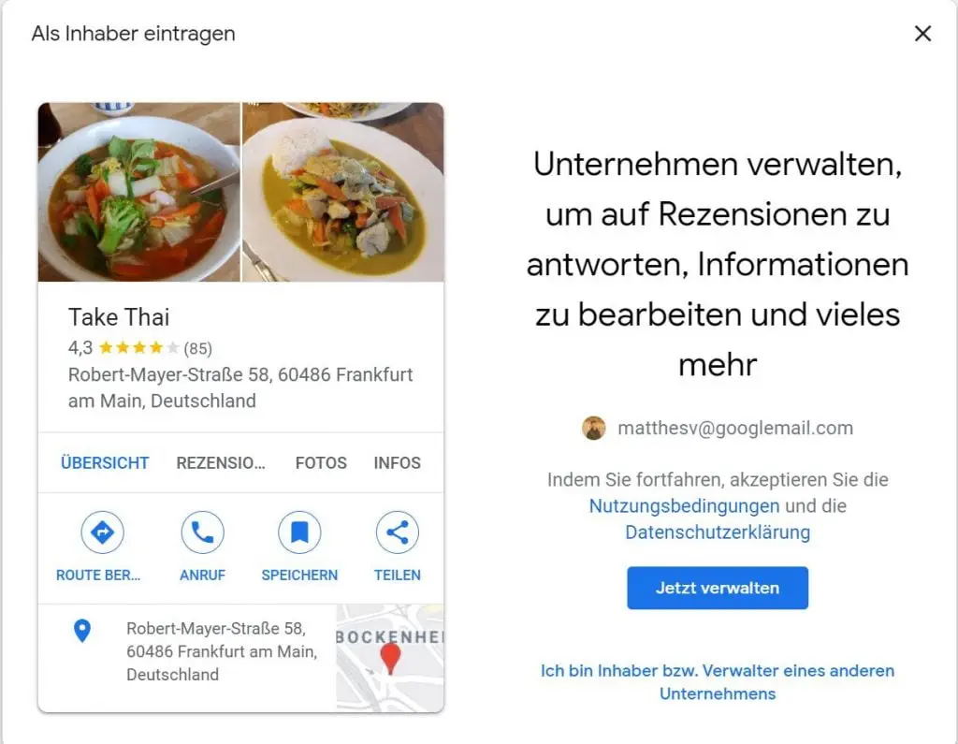The image size is (958, 744).
Task: Switch to the REZENSIO... tab
Action: (x=221, y=463)
